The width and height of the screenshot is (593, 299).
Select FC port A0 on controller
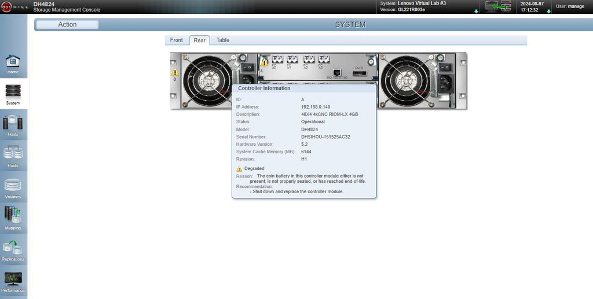(277, 59)
